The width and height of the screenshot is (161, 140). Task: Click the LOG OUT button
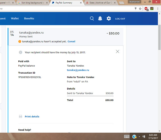point(120,19)
